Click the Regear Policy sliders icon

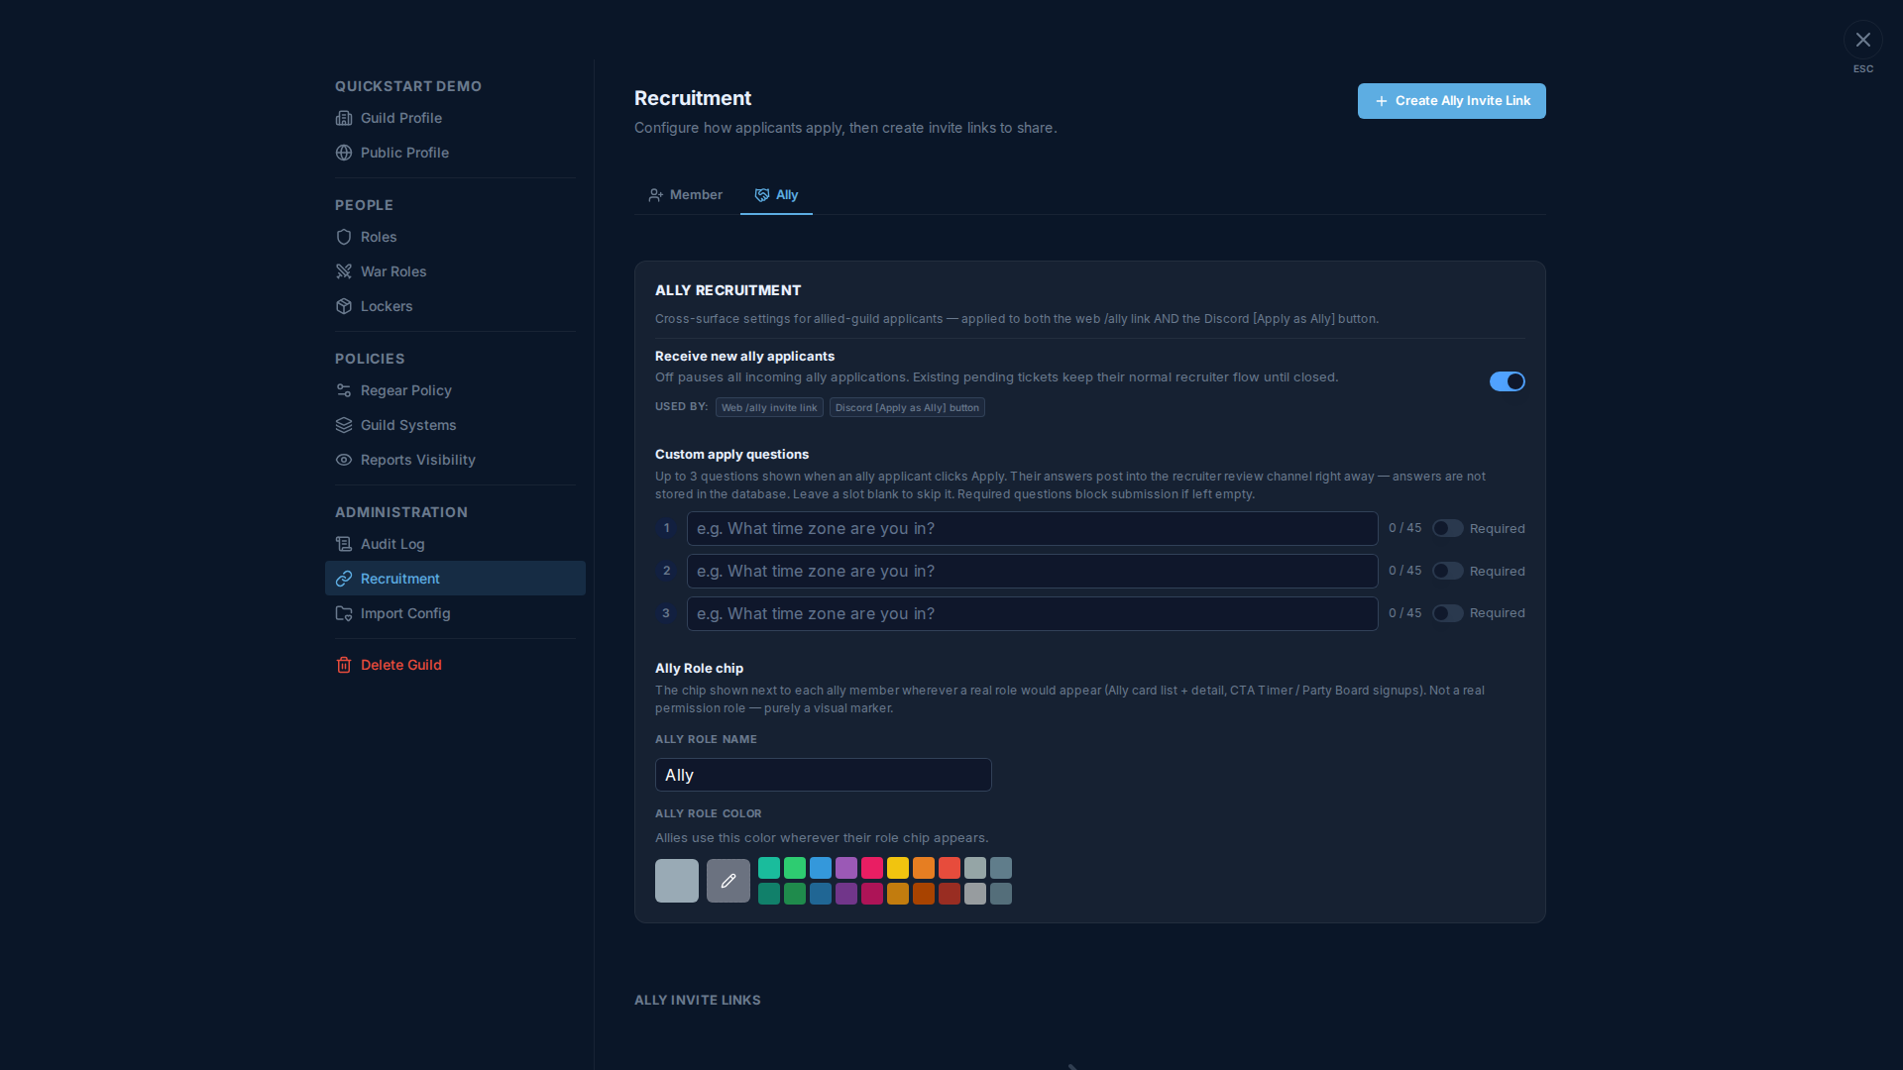tap(344, 390)
